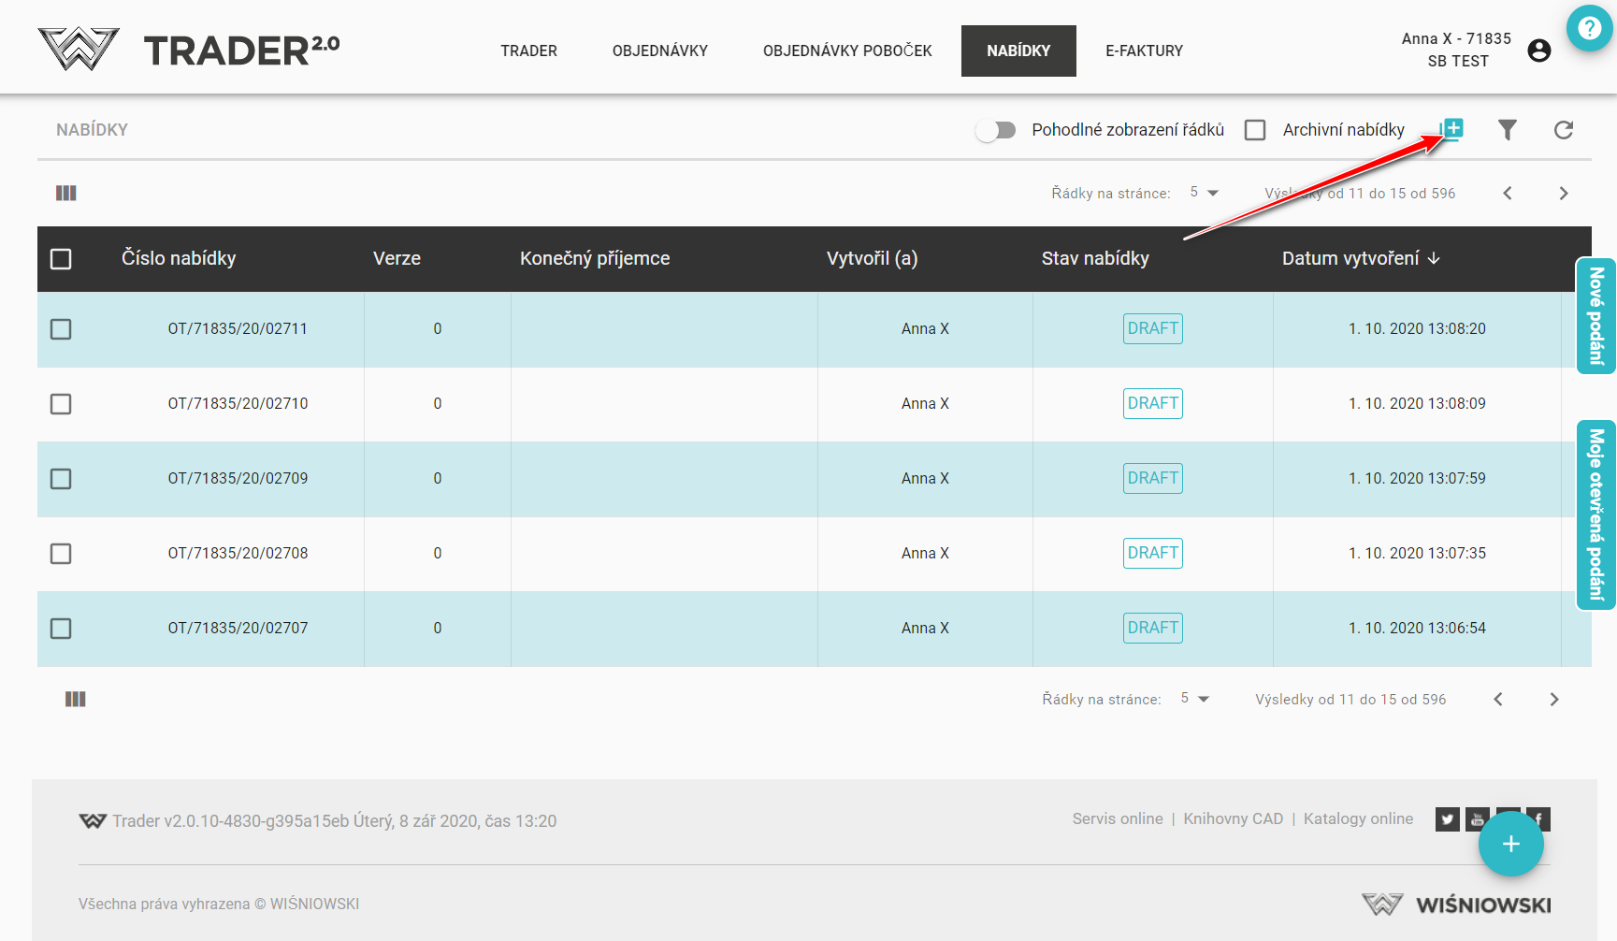The image size is (1617, 941).
Task: Open the Twitter social icon in footer
Action: [1447, 819]
